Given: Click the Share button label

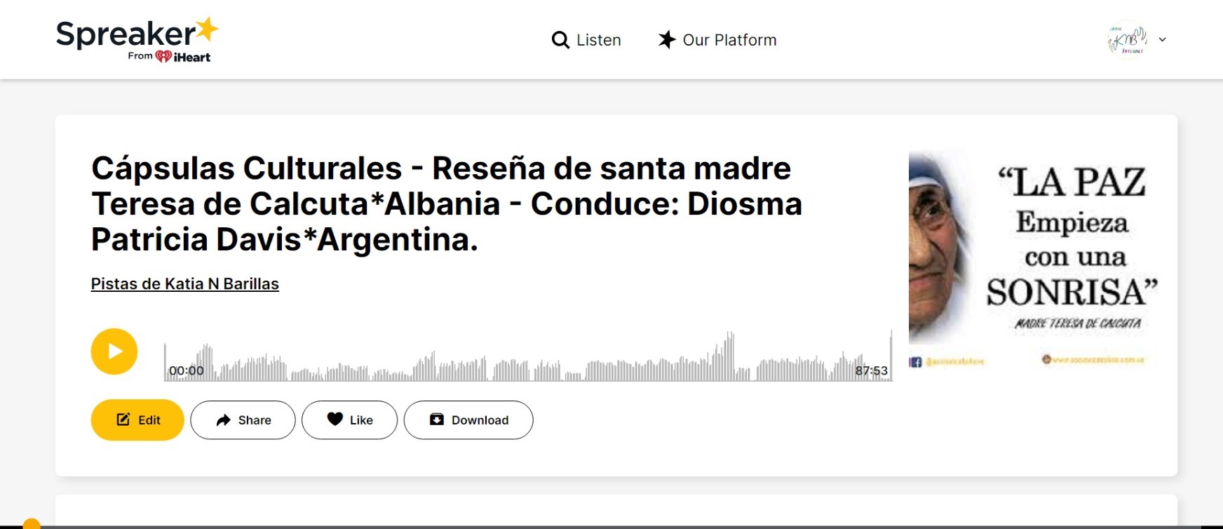Looking at the screenshot, I should [255, 420].
